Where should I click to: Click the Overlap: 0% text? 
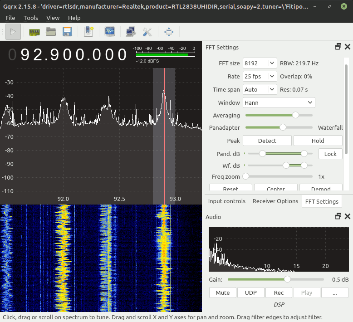point(296,77)
